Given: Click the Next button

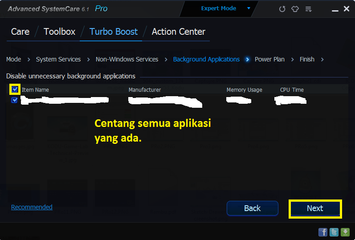Looking at the screenshot, I should 315,208.
